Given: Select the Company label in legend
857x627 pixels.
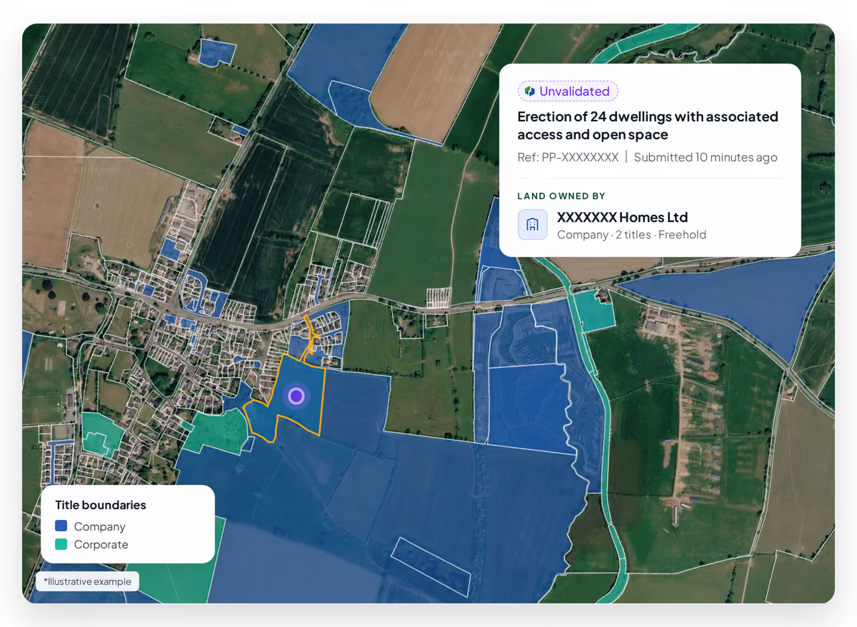Looking at the screenshot, I should coord(99,526).
